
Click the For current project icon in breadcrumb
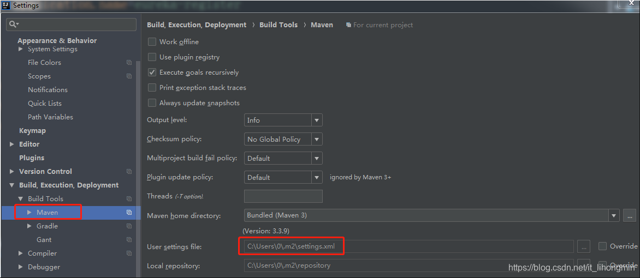point(348,25)
